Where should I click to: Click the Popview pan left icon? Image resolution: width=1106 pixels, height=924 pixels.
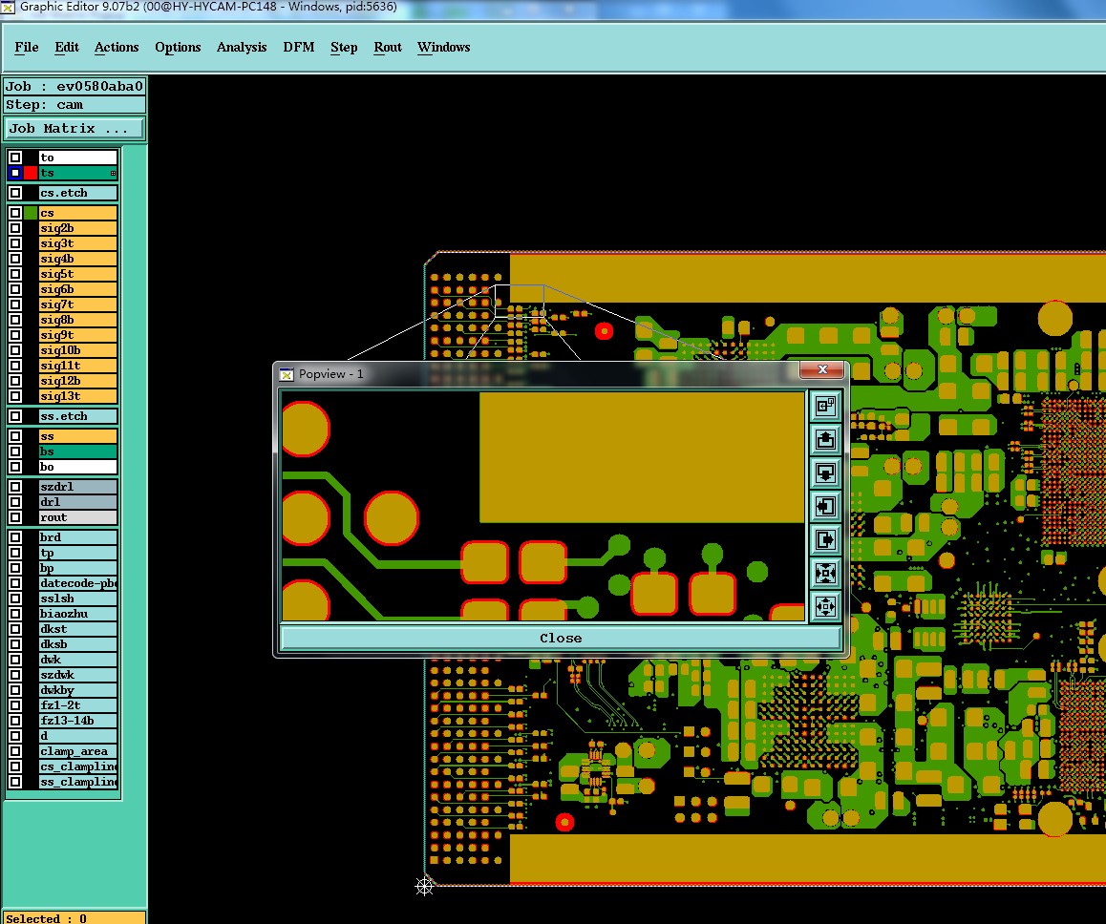(x=825, y=506)
